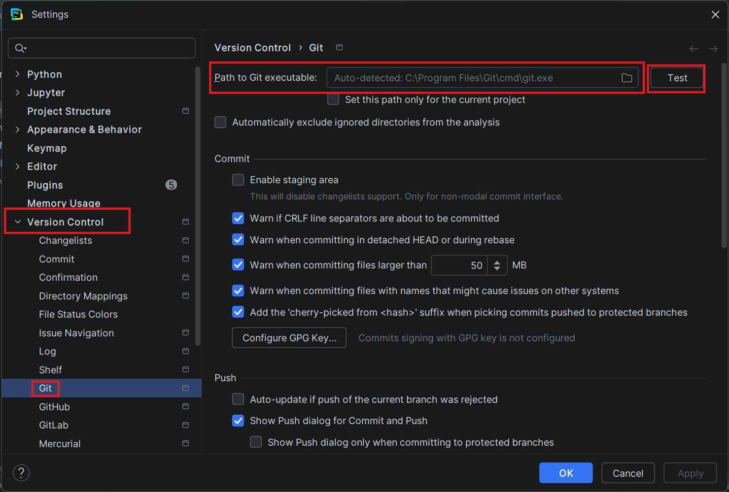Expand the Editor settings section
729x492 pixels.
[x=18, y=166]
